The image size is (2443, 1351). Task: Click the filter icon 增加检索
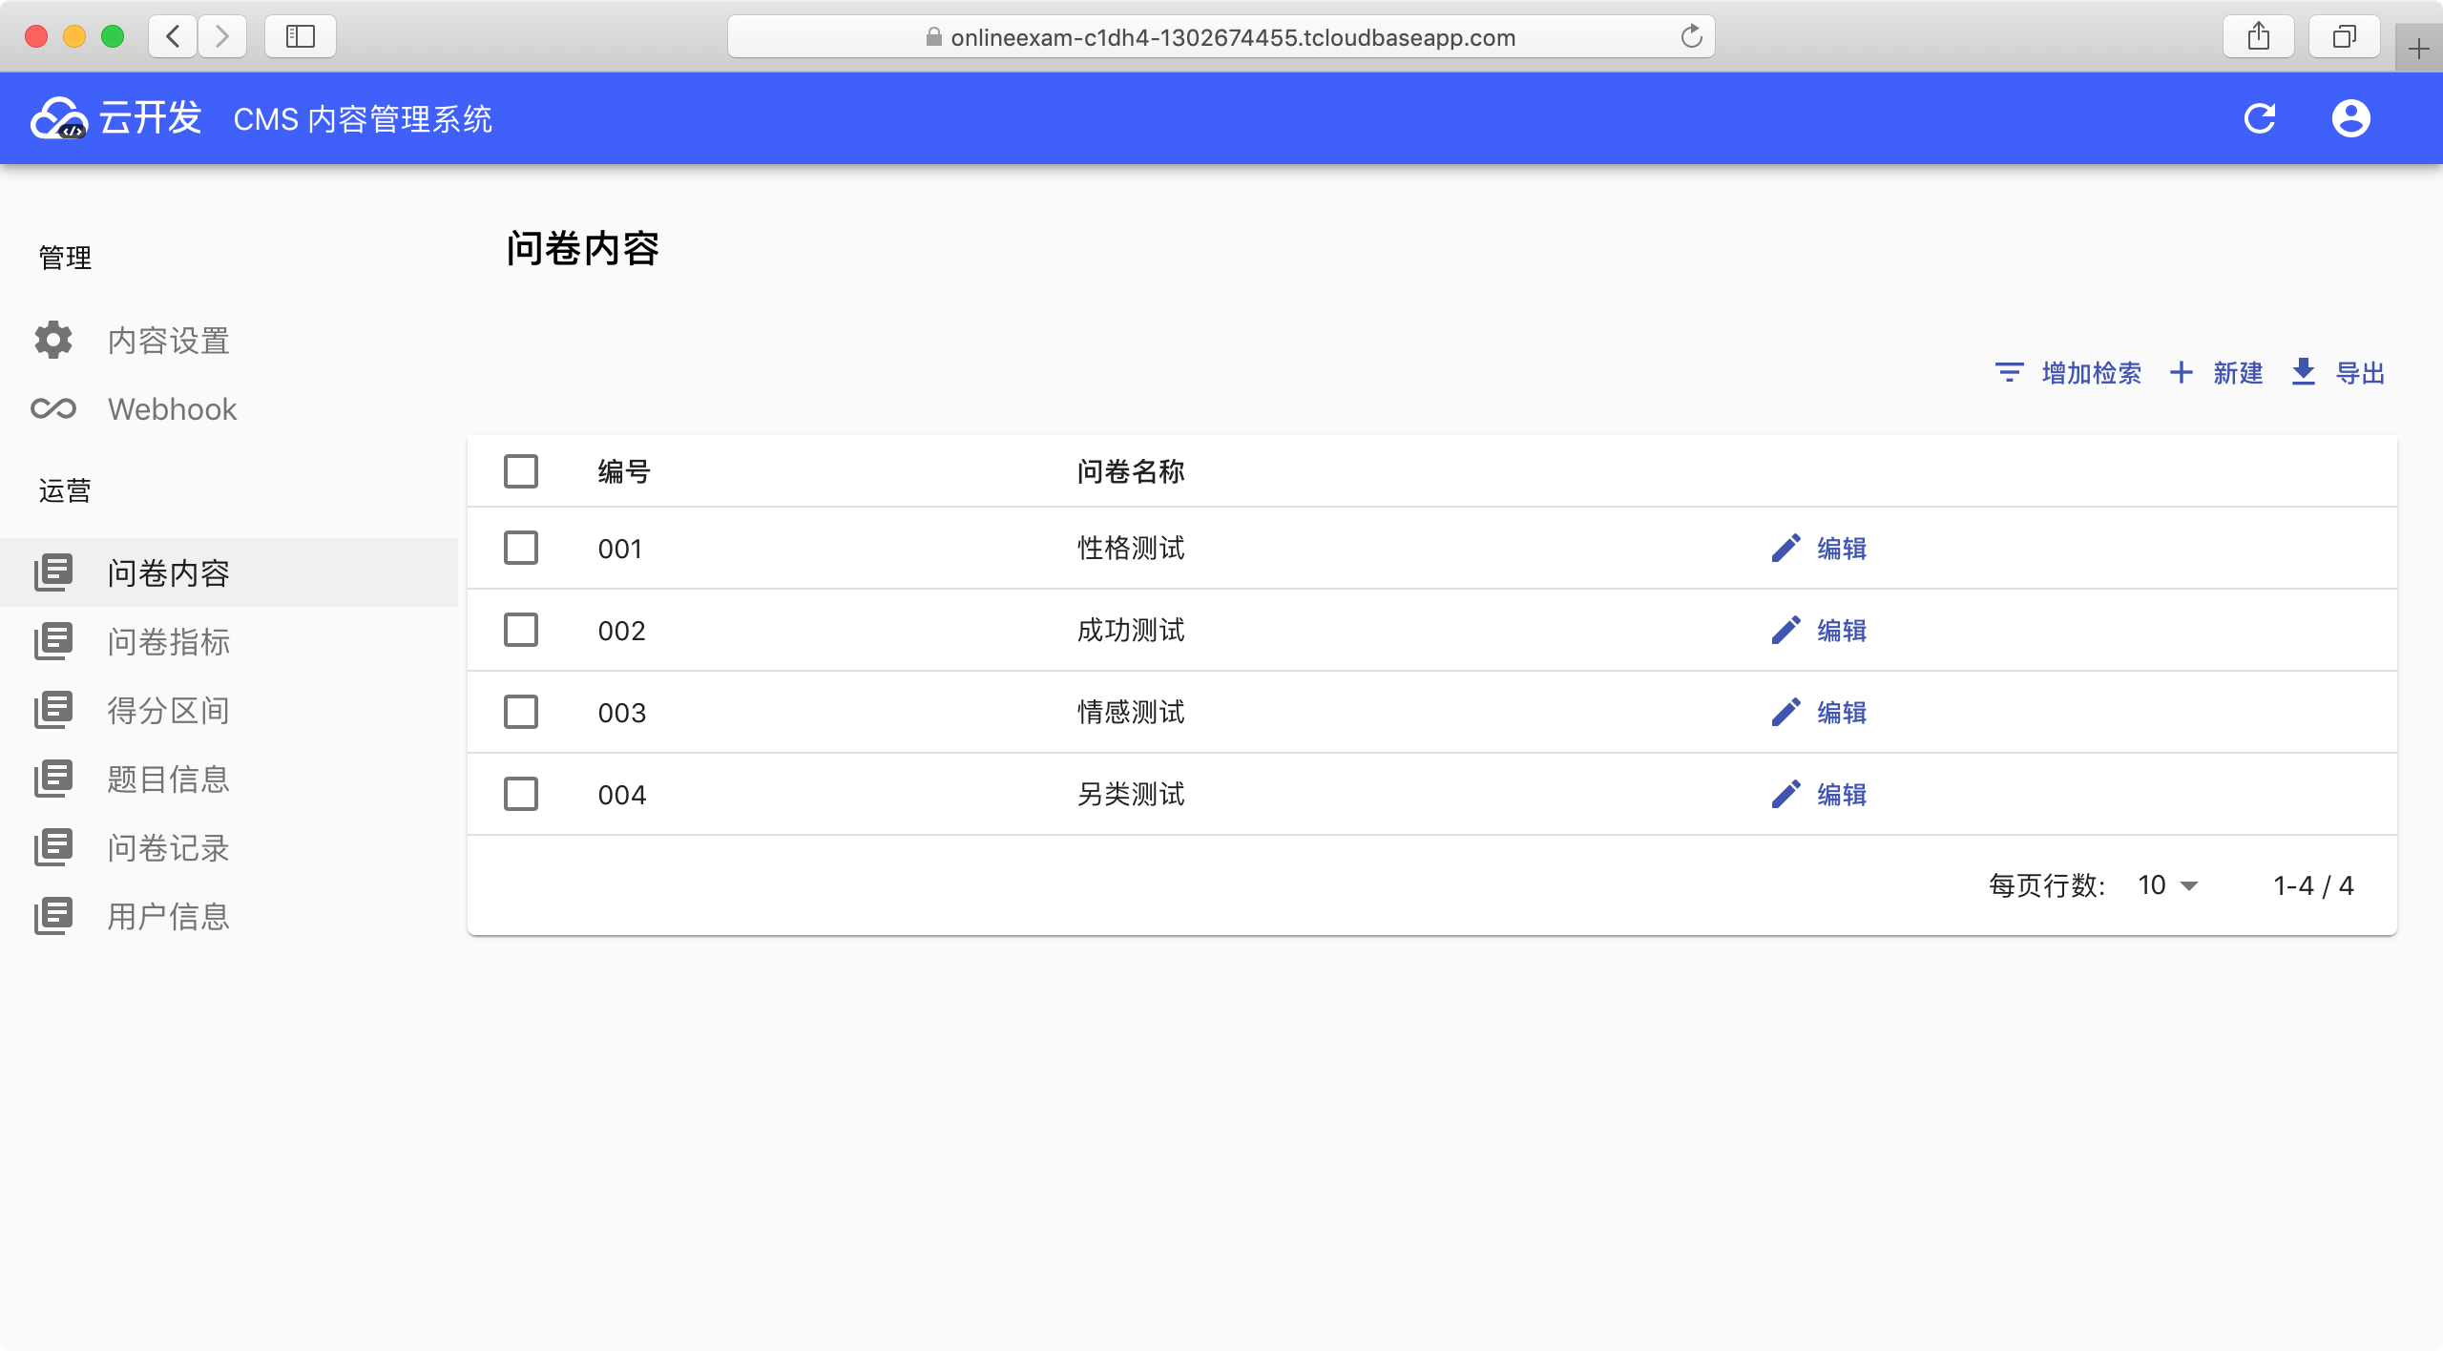(2009, 372)
